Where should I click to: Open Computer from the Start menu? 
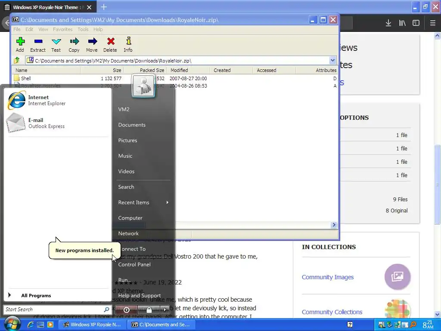(130, 218)
